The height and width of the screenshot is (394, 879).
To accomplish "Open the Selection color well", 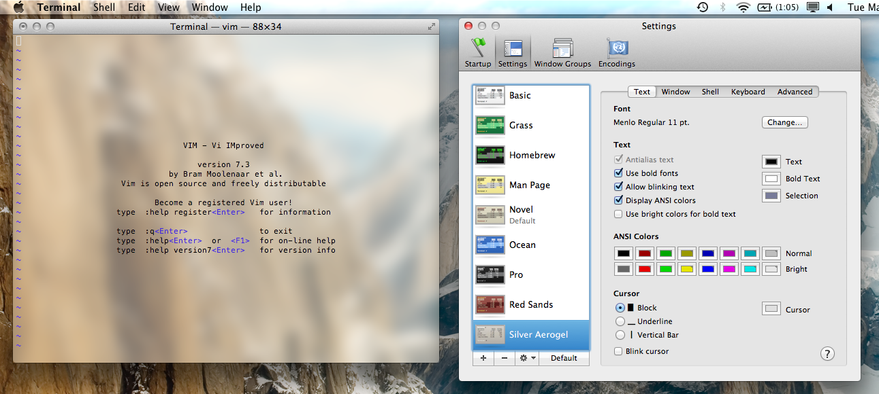I will (x=771, y=196).
